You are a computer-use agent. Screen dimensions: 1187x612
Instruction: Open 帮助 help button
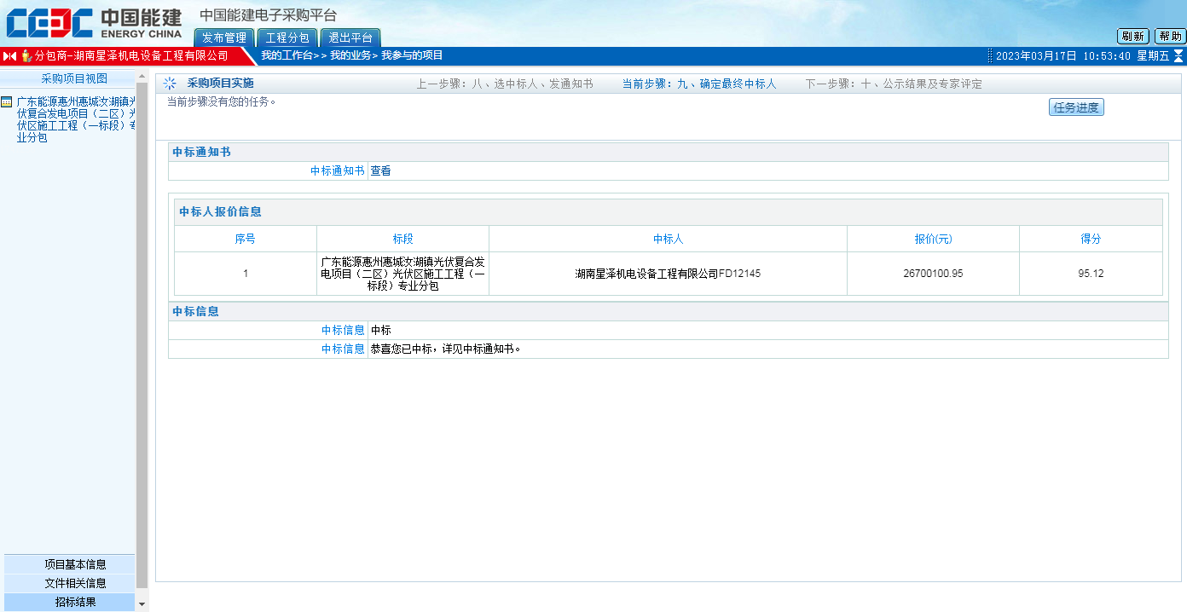(x=1170, y=36)
